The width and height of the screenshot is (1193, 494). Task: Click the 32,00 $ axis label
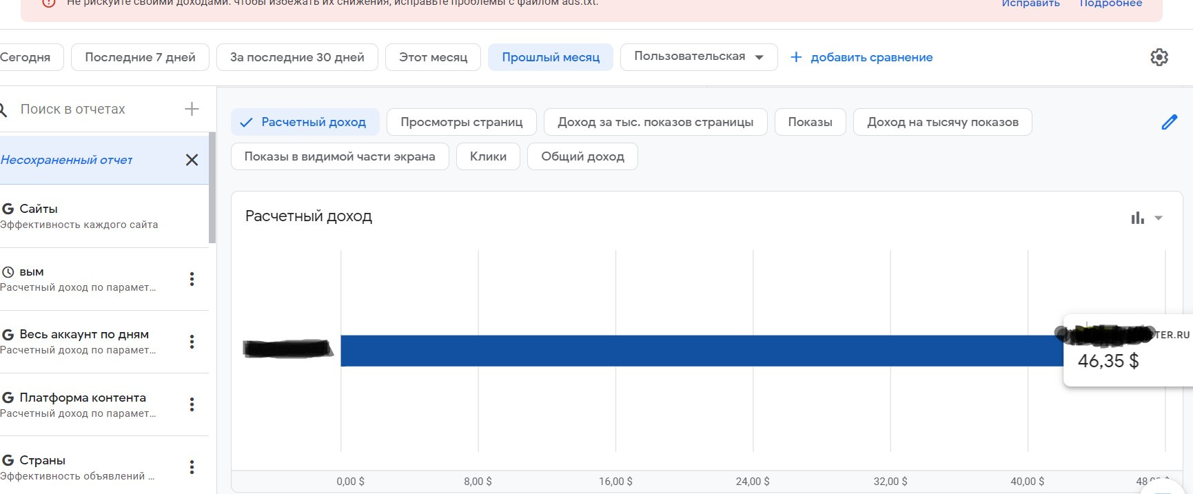(x=890, y=482)
